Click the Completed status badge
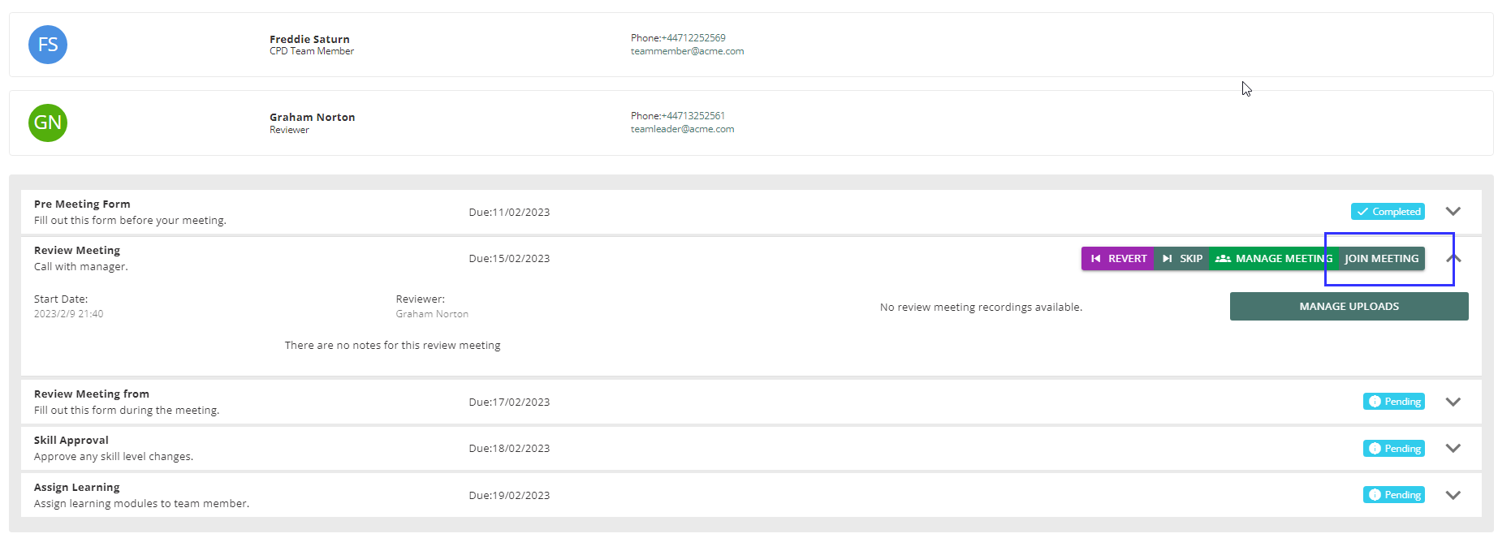This screenshot has height=538, width=1498. click(x=1388, y=212)
